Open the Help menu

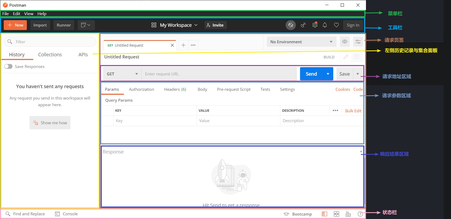[x=42, y=14]
